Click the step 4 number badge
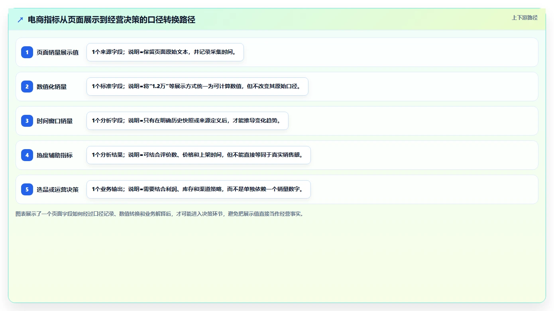 [27, 155]
